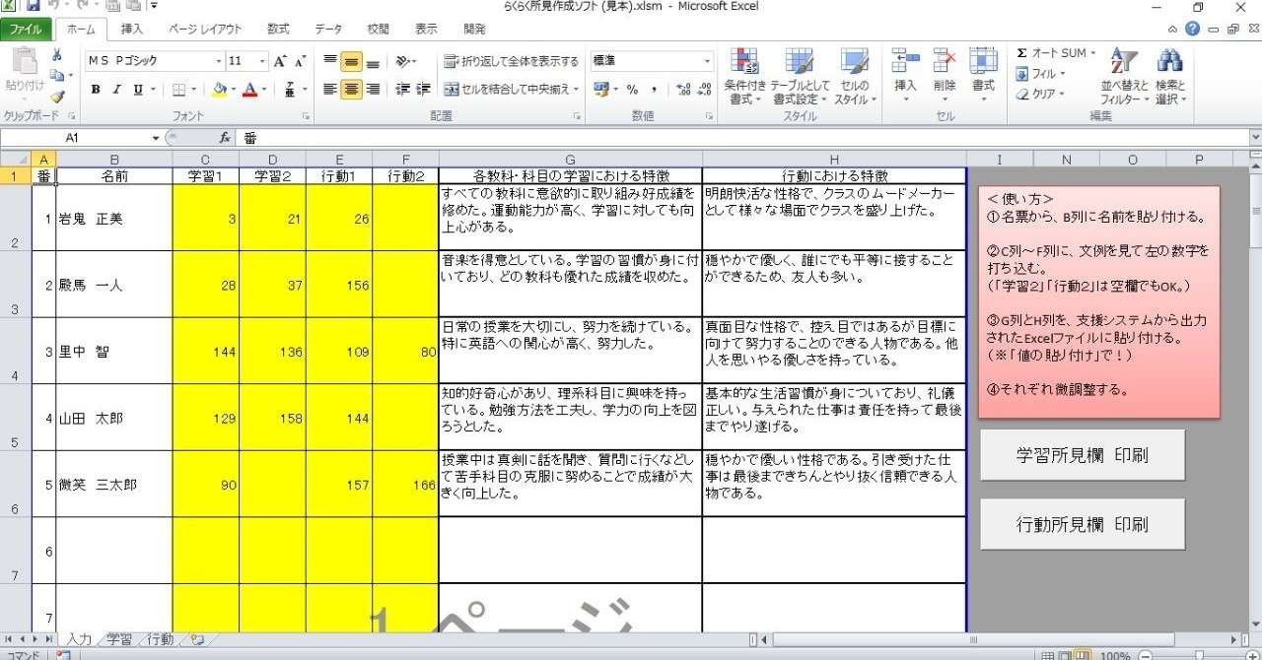Click the Delete cells (削除) icon

pyautogui.click(x=945, y=61)
